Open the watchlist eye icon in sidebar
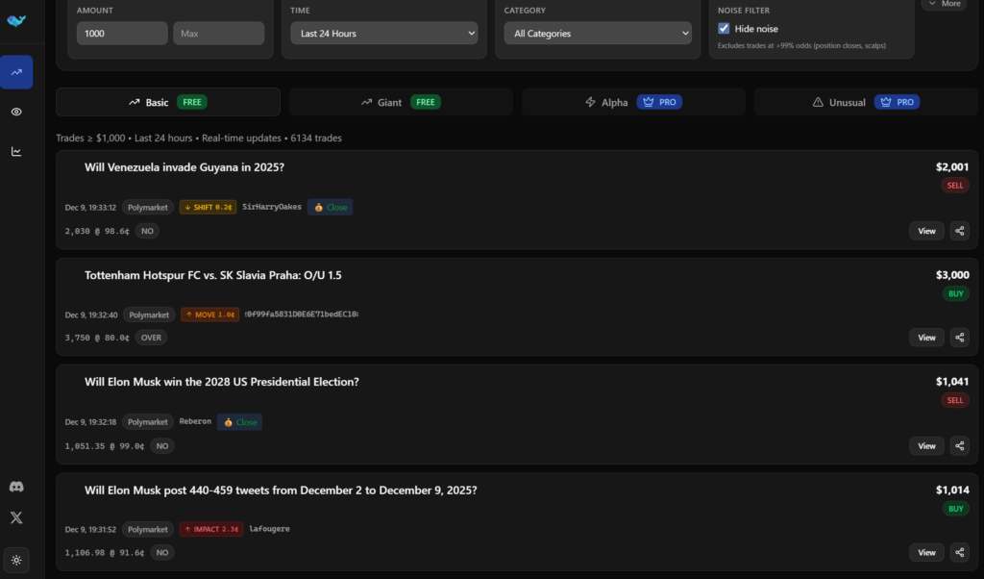Screen dimensions: 984x579 16,112
